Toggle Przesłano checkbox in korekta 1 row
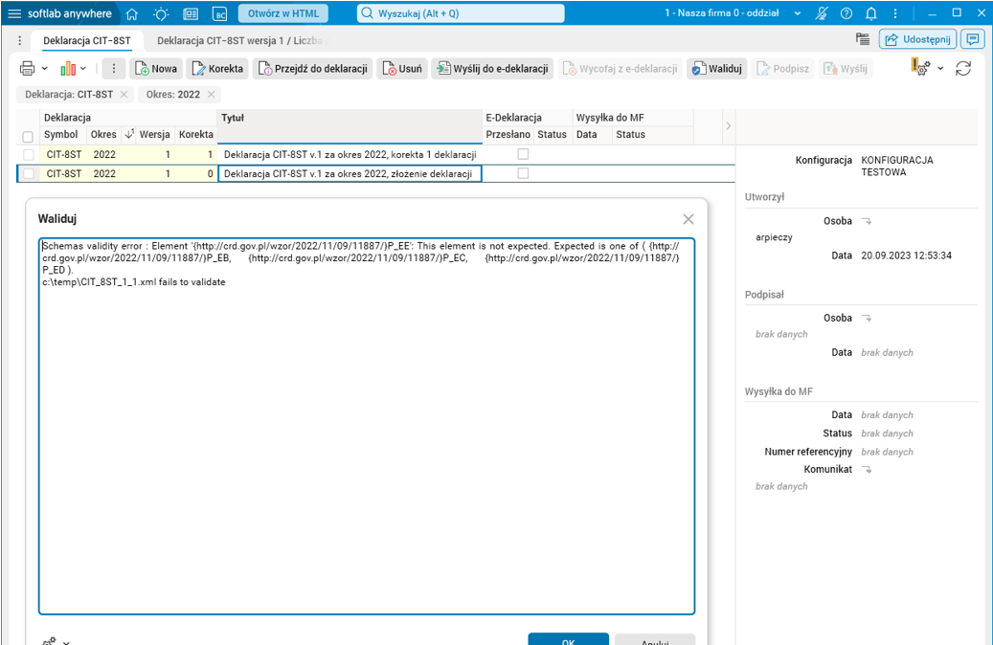This screenshot has width=993, height=645. click(x=523, y=154)
